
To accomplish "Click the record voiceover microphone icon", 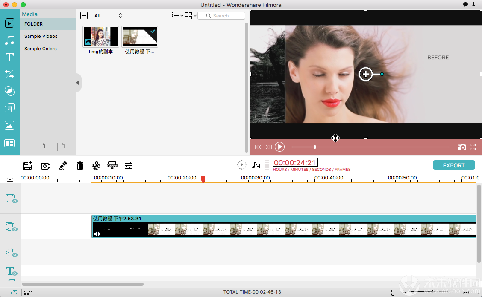I will 63,166.
